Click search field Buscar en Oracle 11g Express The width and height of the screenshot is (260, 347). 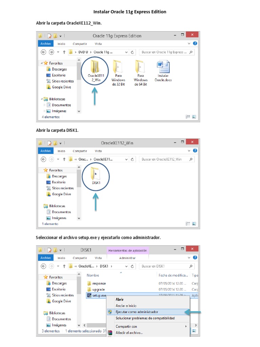[x=167, y=52]
